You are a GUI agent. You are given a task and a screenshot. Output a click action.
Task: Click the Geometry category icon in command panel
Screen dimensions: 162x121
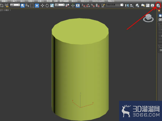(x=160, y=16)
